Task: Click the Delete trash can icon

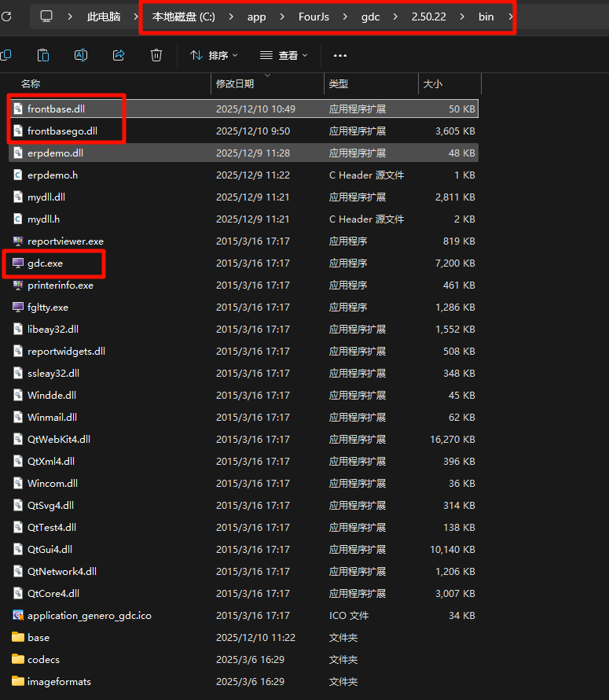Action: (156, 55)
